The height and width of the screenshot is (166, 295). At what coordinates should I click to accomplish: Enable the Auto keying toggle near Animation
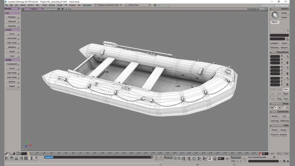click(x=233, y=161)
